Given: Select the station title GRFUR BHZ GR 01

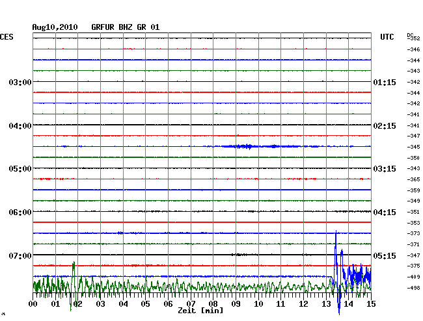Looking at the screenshot, I should point(126,27).
